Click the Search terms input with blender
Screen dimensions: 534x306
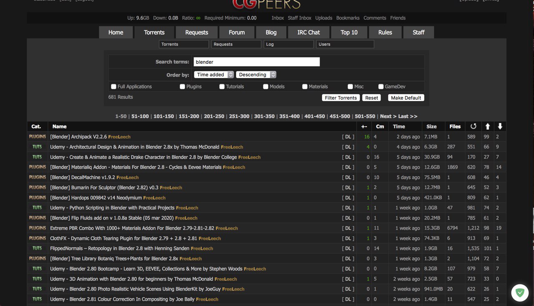click(x=257, y=62)
